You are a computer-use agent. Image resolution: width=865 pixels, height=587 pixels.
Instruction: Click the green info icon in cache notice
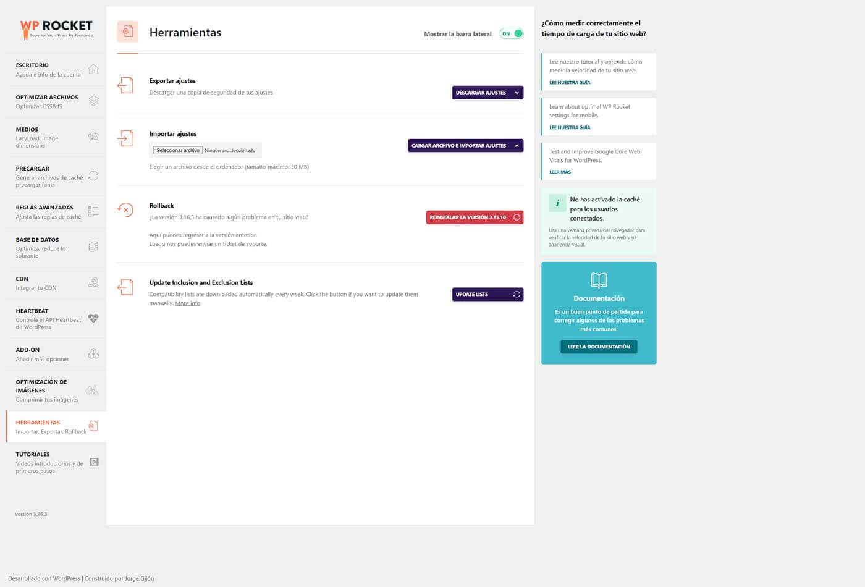tap(557, 203)
